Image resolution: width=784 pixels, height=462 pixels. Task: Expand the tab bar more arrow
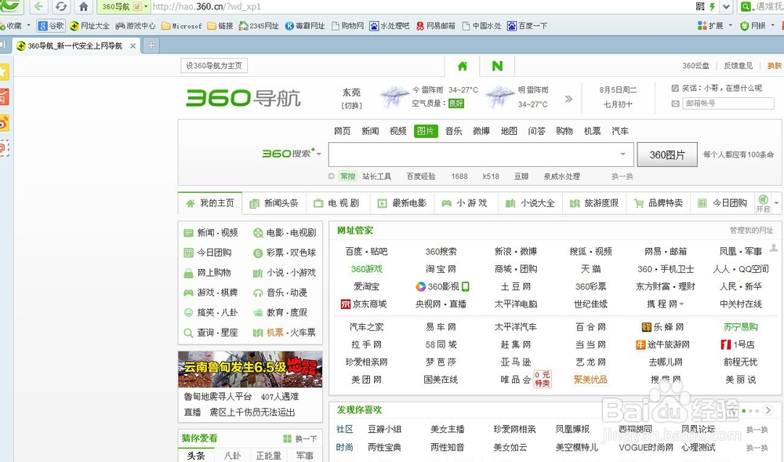point(776,203)
